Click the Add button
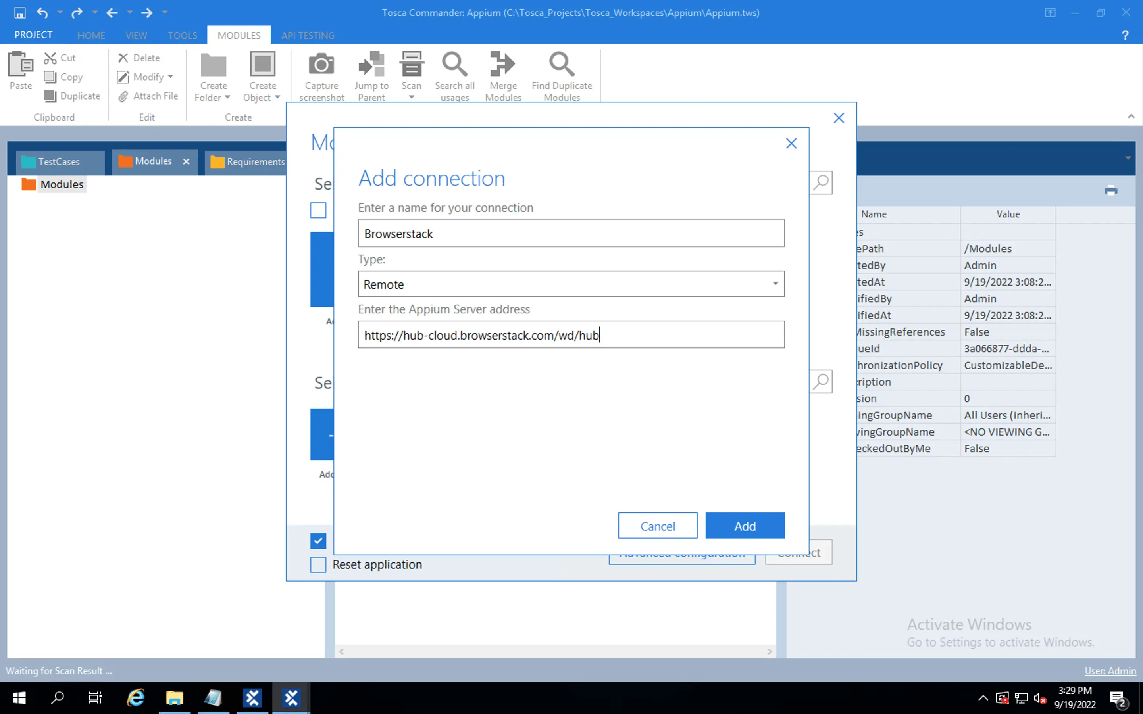This screenshot has height=714, width=1143. click(745, 526)
